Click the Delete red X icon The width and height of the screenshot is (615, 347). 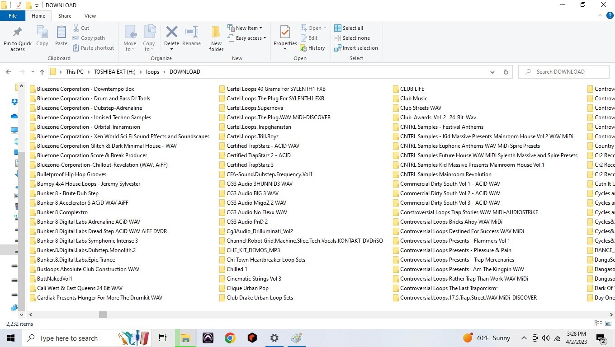pyautogui.click(x=171, y=33)
